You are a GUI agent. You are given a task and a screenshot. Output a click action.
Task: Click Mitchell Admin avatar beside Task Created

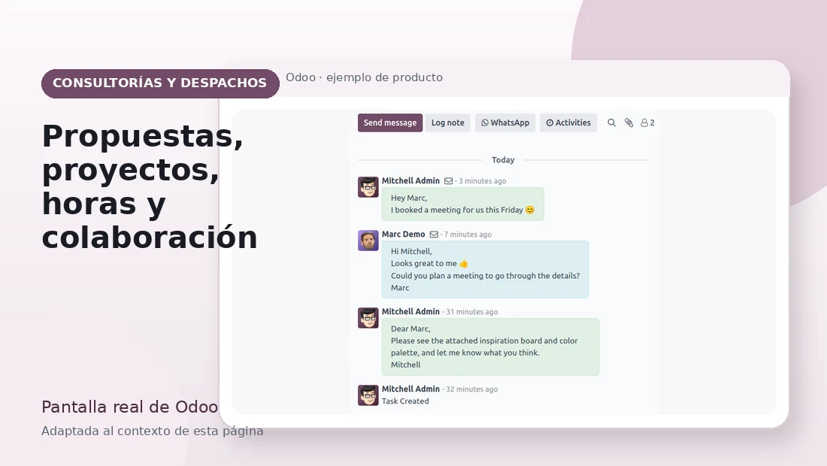pos(368,395)
